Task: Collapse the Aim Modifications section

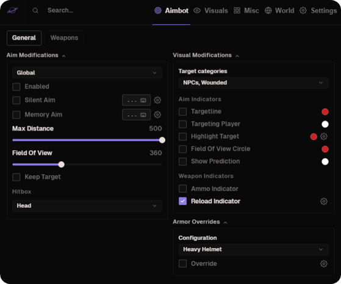Action: pyautogui.click(x=63, y=56)
